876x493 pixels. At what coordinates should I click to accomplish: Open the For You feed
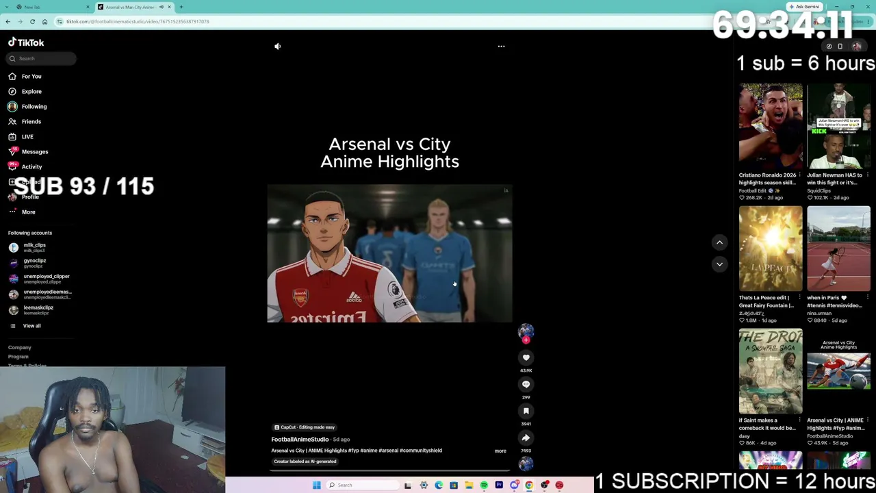pos(25,77)
